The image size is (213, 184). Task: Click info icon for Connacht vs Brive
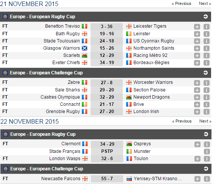click(206, 104)
